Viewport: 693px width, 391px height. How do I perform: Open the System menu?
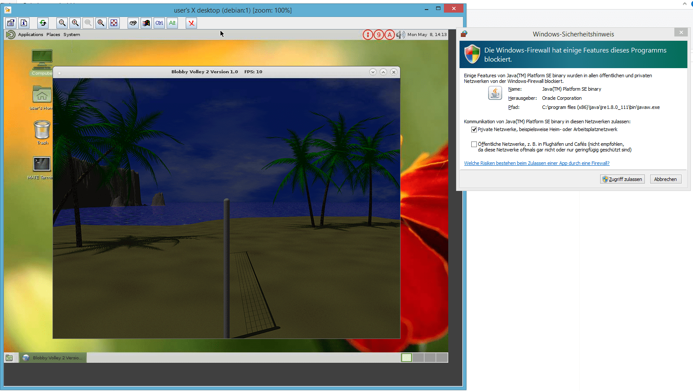(x=72, y=35)
